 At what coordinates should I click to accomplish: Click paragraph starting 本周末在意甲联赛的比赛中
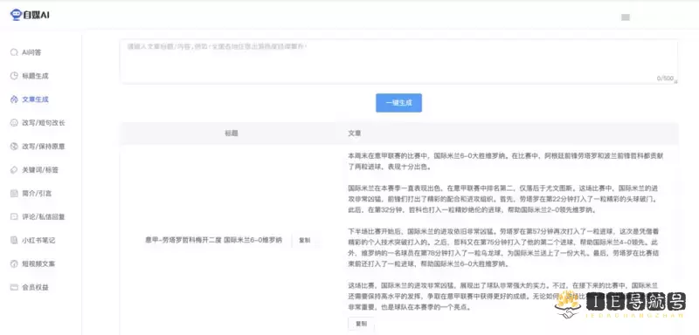click(x=506, y=161)
